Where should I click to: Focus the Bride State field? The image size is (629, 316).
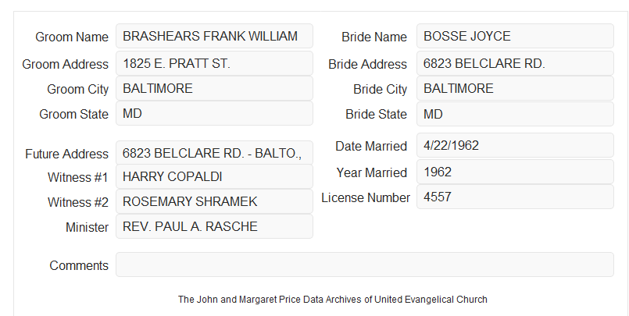pyautogui.click(x=515, y=114)
